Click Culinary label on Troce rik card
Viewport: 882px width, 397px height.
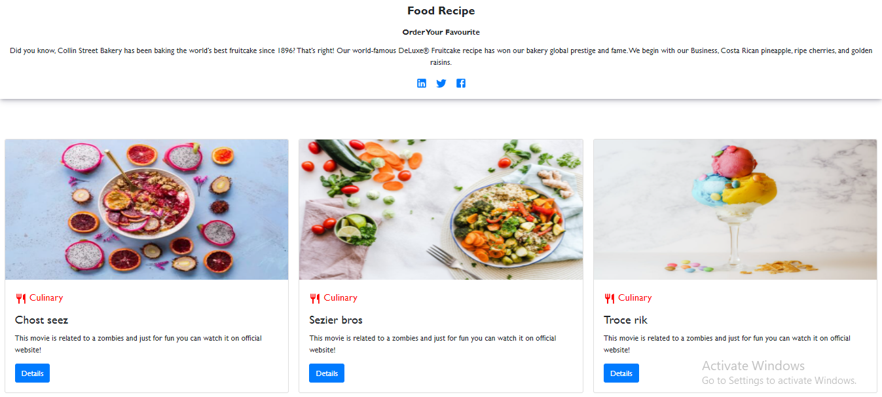pos(635,298)
